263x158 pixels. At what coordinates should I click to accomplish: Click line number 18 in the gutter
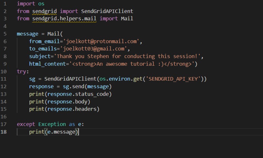(4, 132)
